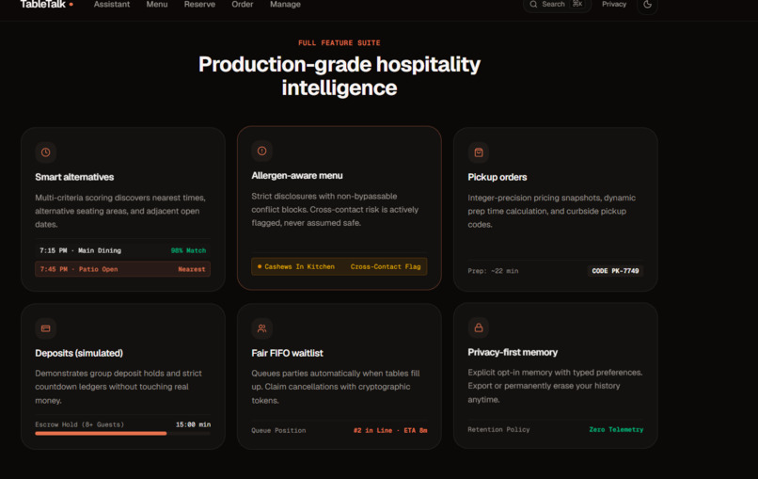This screenshot has width=758, height=479.
Task: Click the Cross-Contact Flag label
Action: click(386, 266)
